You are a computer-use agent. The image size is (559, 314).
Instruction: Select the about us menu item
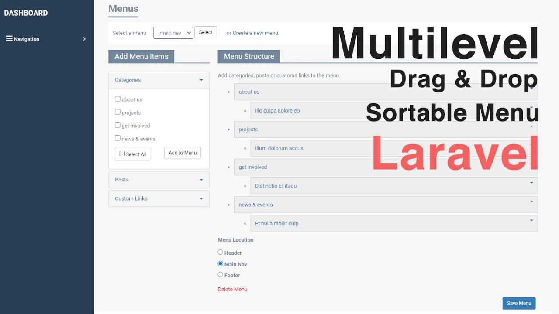(x=386, y=92)
